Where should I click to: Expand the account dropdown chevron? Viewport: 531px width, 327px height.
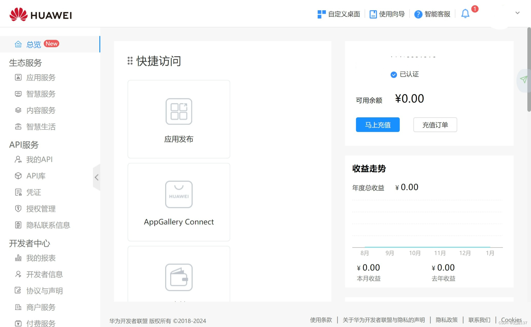(517, 13)
